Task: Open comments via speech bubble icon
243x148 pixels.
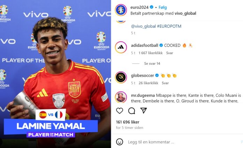Action: pyautogui.click(x=132, y=111)
